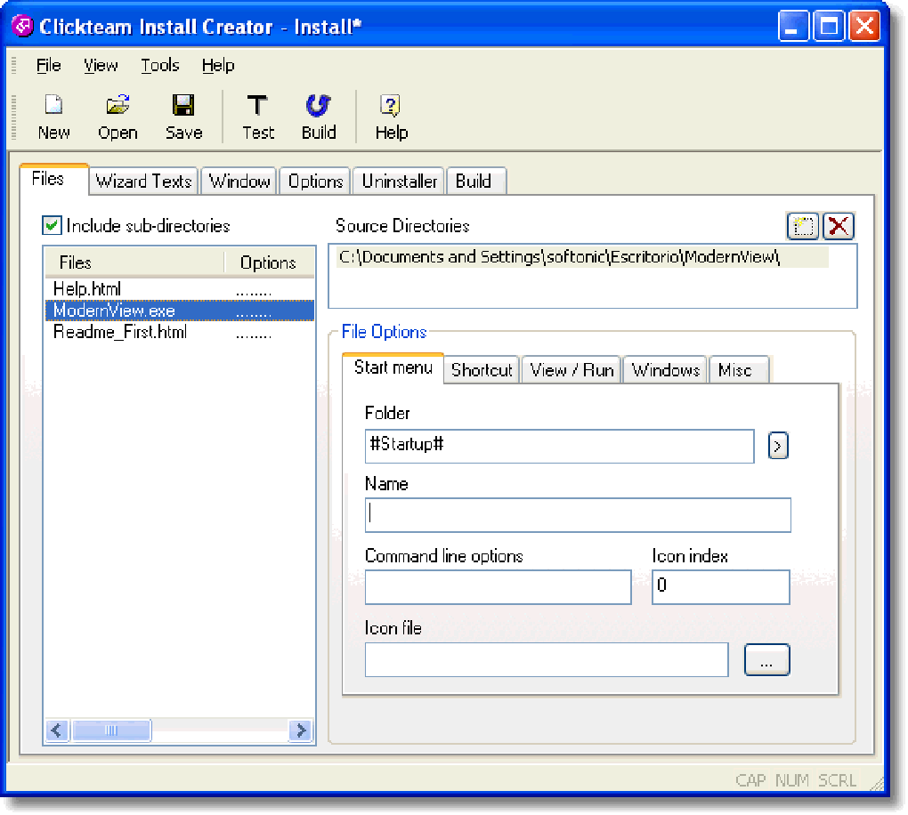Maximize the Install Creator window
Screen dimensions: 908x815
tap(829, 26)
